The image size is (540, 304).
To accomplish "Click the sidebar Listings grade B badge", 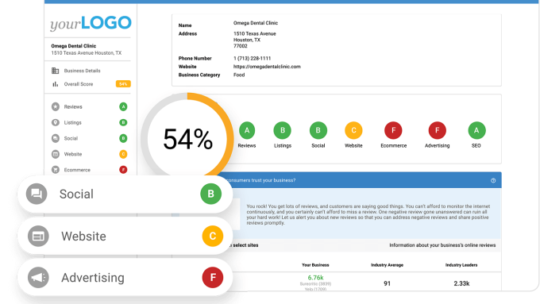I will pos(123,122).
